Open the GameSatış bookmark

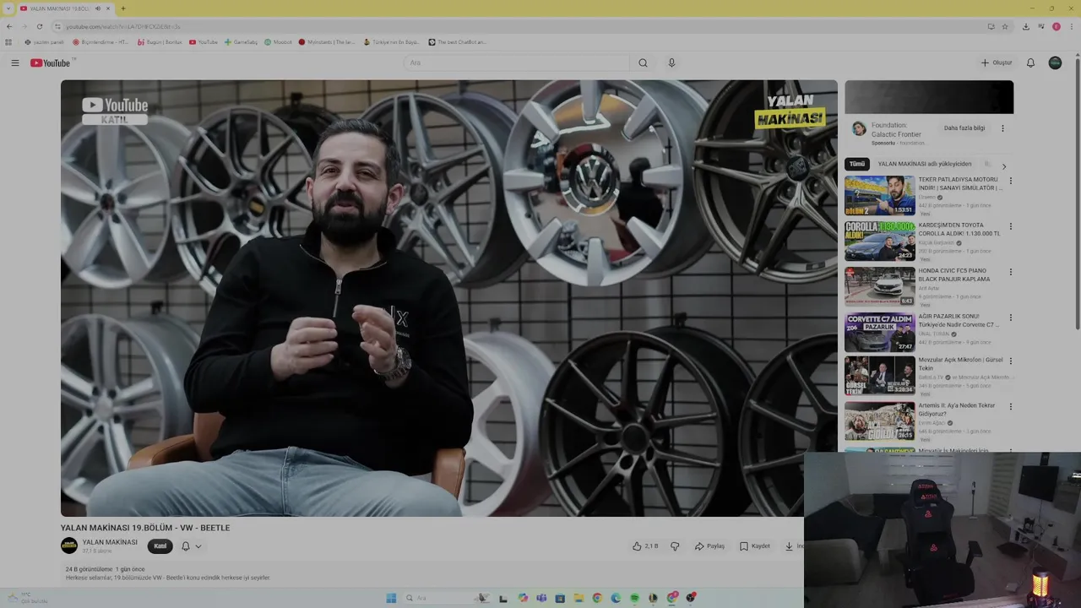pos(241,41)
